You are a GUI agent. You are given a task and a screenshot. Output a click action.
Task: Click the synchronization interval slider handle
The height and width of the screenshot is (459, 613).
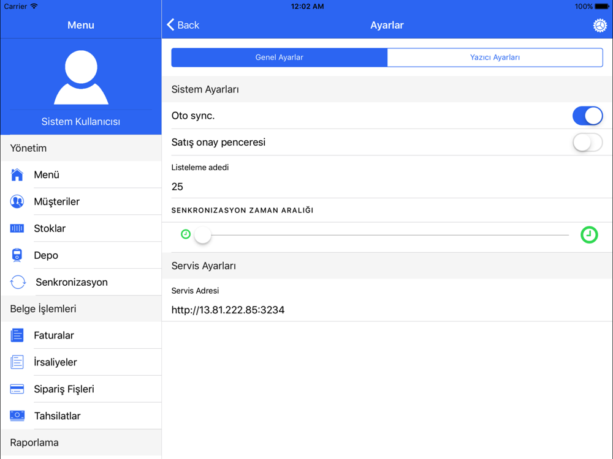click(x=203, y=235)
